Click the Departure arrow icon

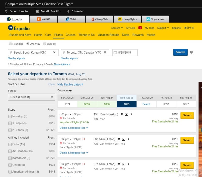click(70, 91)
